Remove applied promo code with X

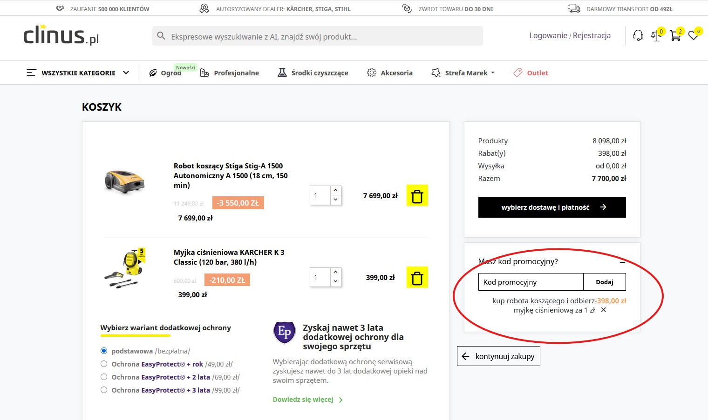click(x=603, y=310)
